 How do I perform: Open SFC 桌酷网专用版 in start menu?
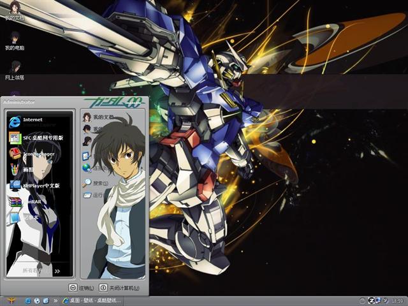click(x=38, y=137)
